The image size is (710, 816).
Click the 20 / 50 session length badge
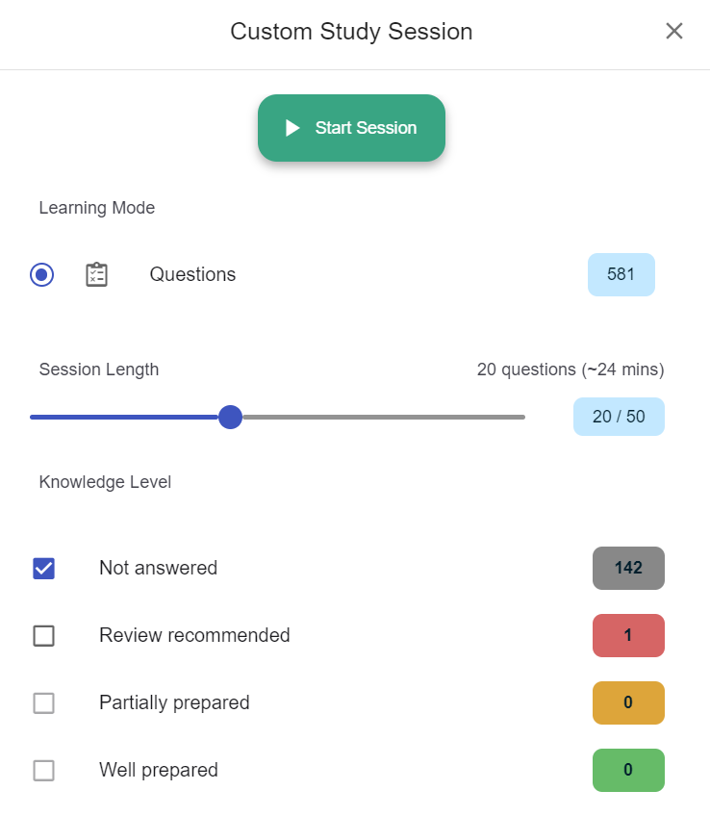click(619, 417)
